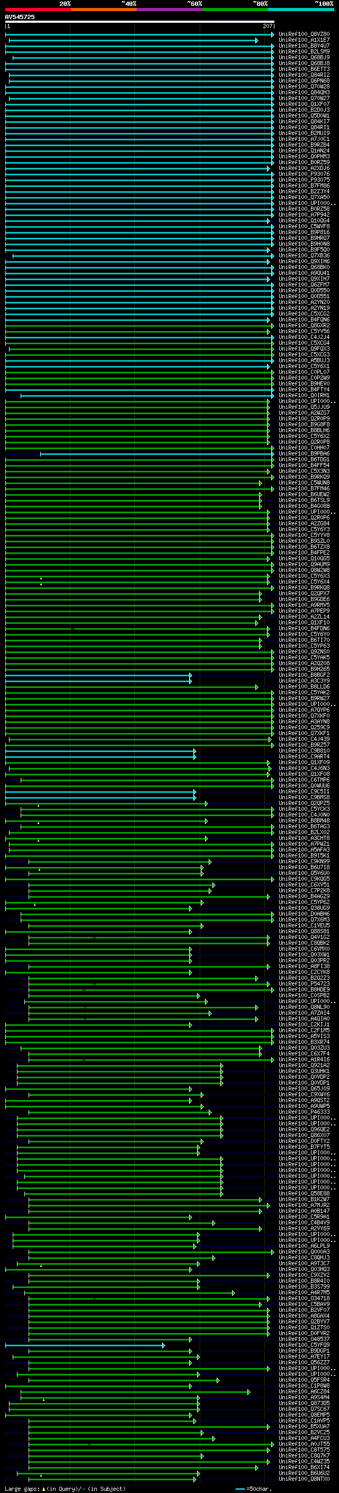Select the UniRef100_C6XV51 hit label
The width and height of the screenshot is (339, 1493).
pyautogui.click(x=304, y=884)
